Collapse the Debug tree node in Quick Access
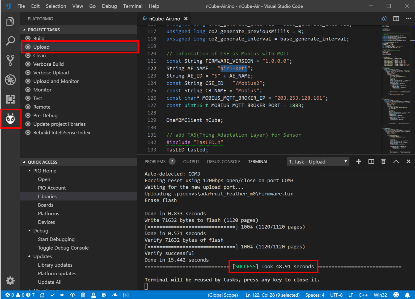 click(29, 230)
